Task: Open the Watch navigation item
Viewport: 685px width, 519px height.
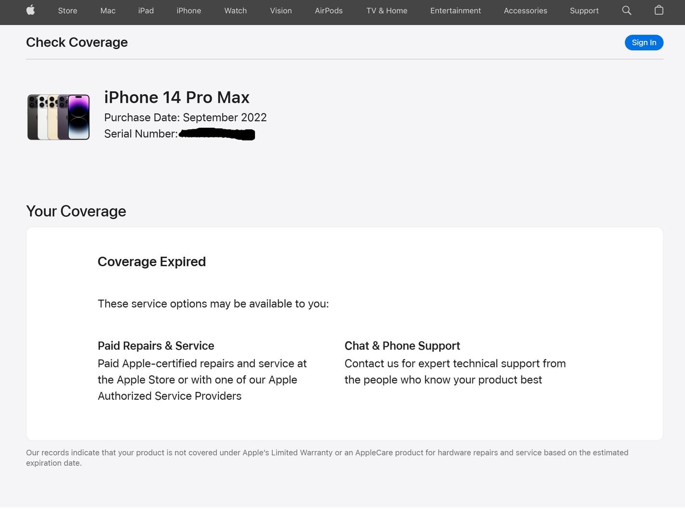Action: 236,11
